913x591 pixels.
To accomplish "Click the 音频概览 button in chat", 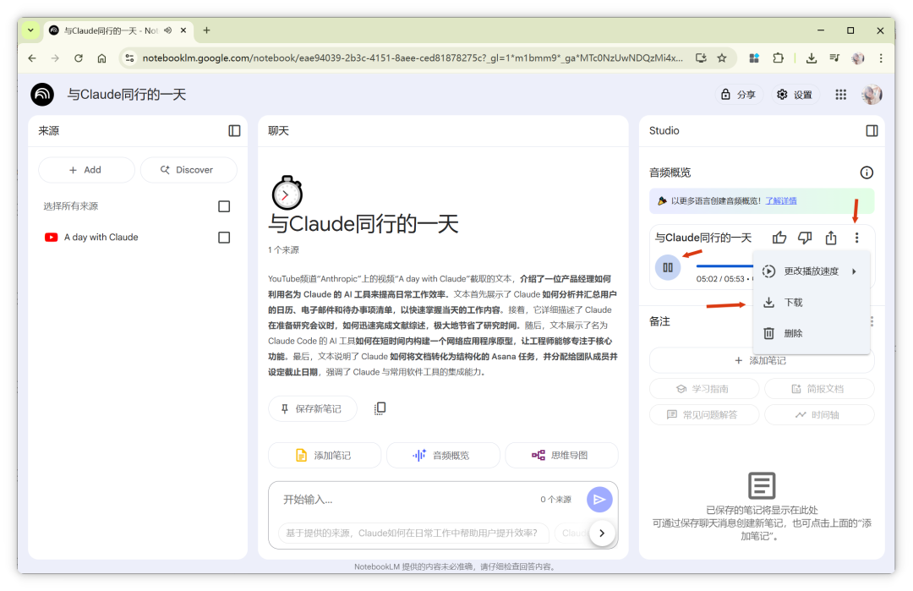I will [x=442, y=456].
